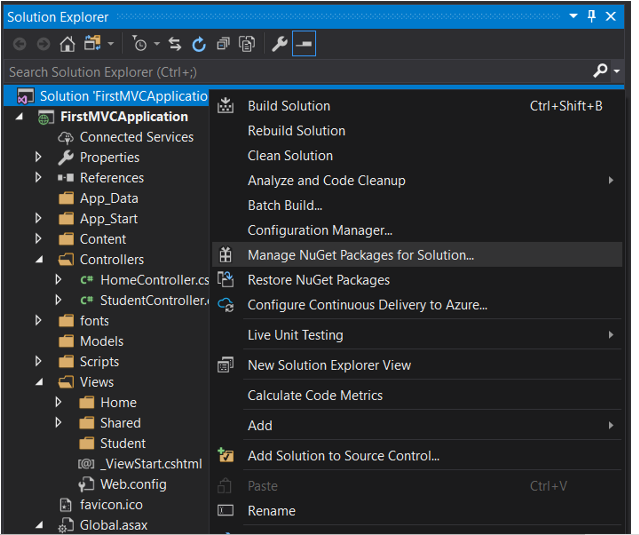Select the Web.config file in Views
This screenshot has width=639, height=535.
pos(133,484)
